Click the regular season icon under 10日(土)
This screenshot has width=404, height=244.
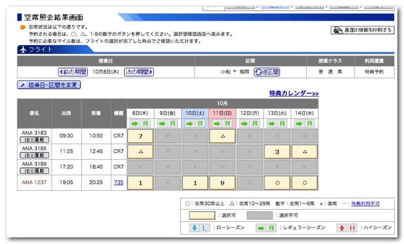[x=195, y=124]
